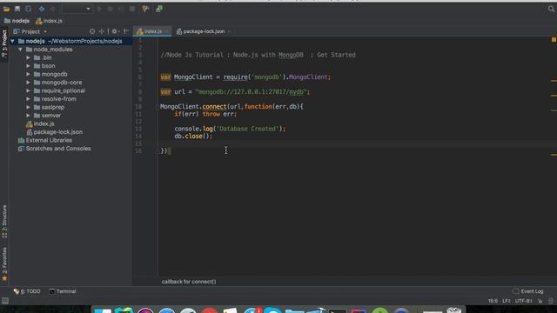Expand the bson folder arrow
Viewport: 557px width, 313px height.
coord(28,66)
